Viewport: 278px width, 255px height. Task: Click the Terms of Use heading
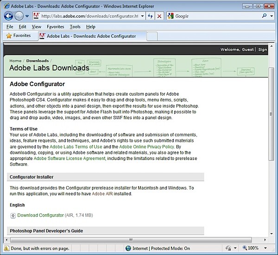pyautogui.click(x=24, y=129)
